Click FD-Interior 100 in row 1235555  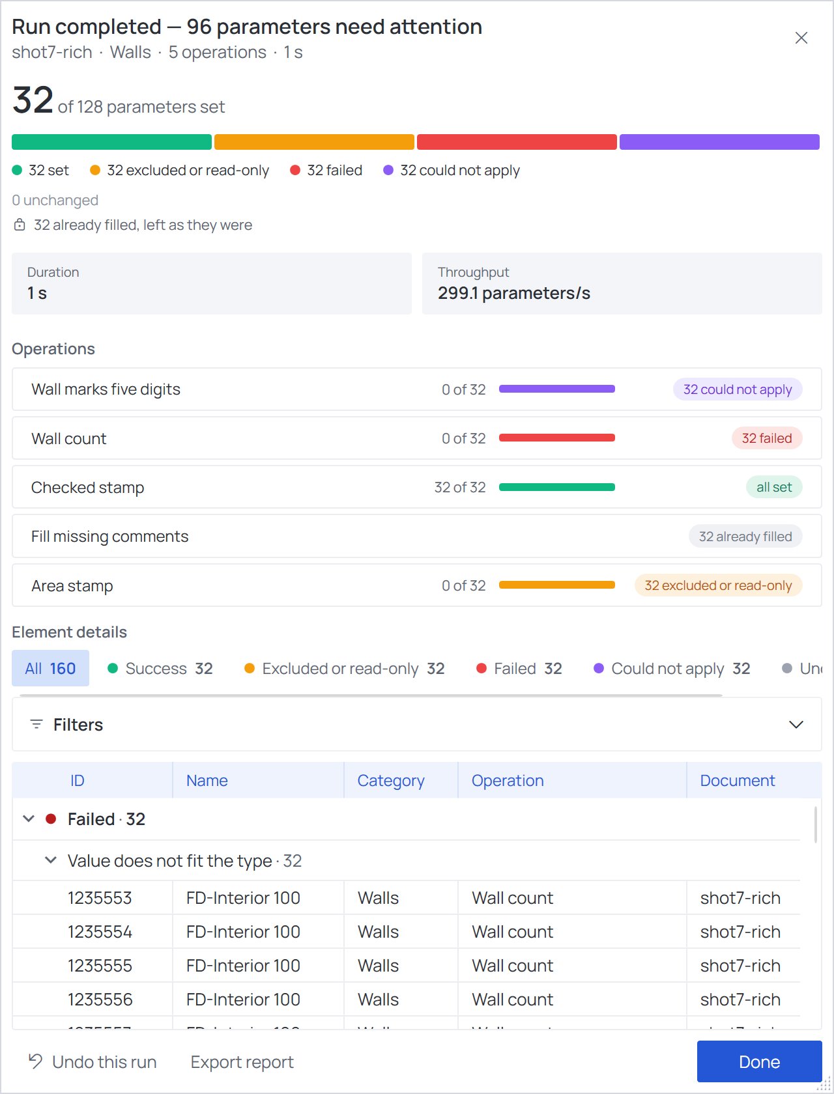[x=243, y=966]
